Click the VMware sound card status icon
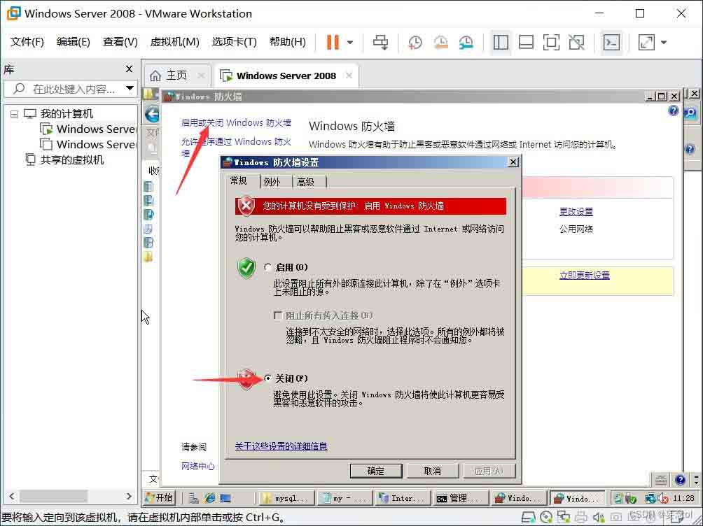The height and width of the screenshot is (526, 703). (x=599, y=518)
